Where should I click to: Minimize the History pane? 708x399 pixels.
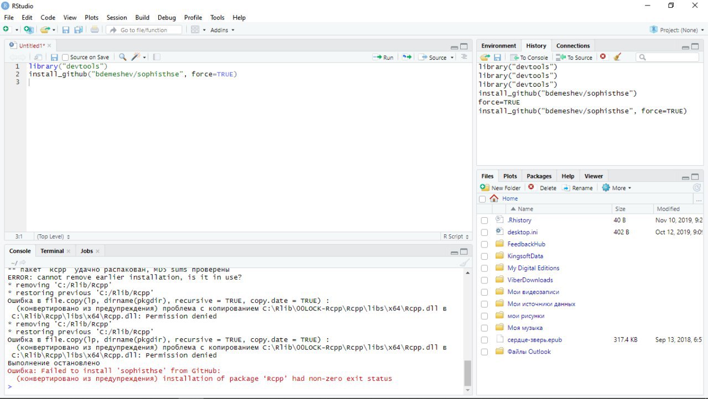685,48
